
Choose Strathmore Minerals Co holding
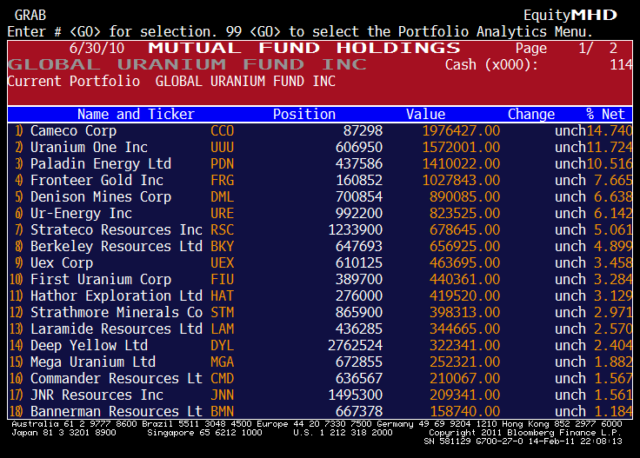coord(320,312)
